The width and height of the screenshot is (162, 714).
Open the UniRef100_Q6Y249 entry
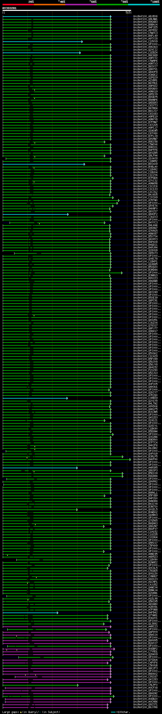pyautogui.click(x=145, y=292)
